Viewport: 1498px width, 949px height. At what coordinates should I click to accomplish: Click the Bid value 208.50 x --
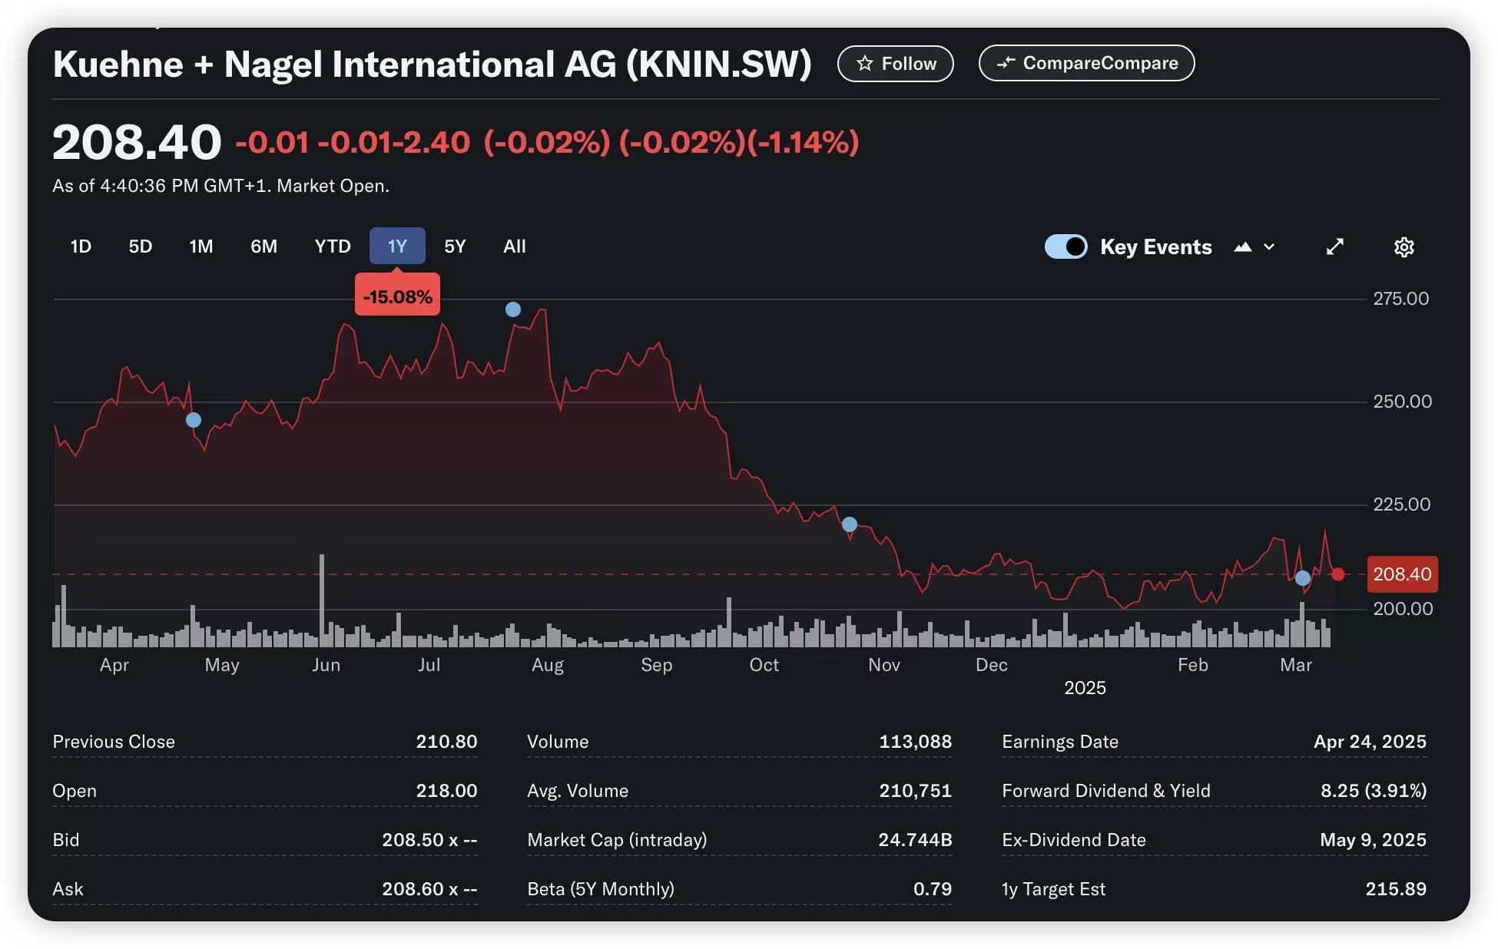429,840
